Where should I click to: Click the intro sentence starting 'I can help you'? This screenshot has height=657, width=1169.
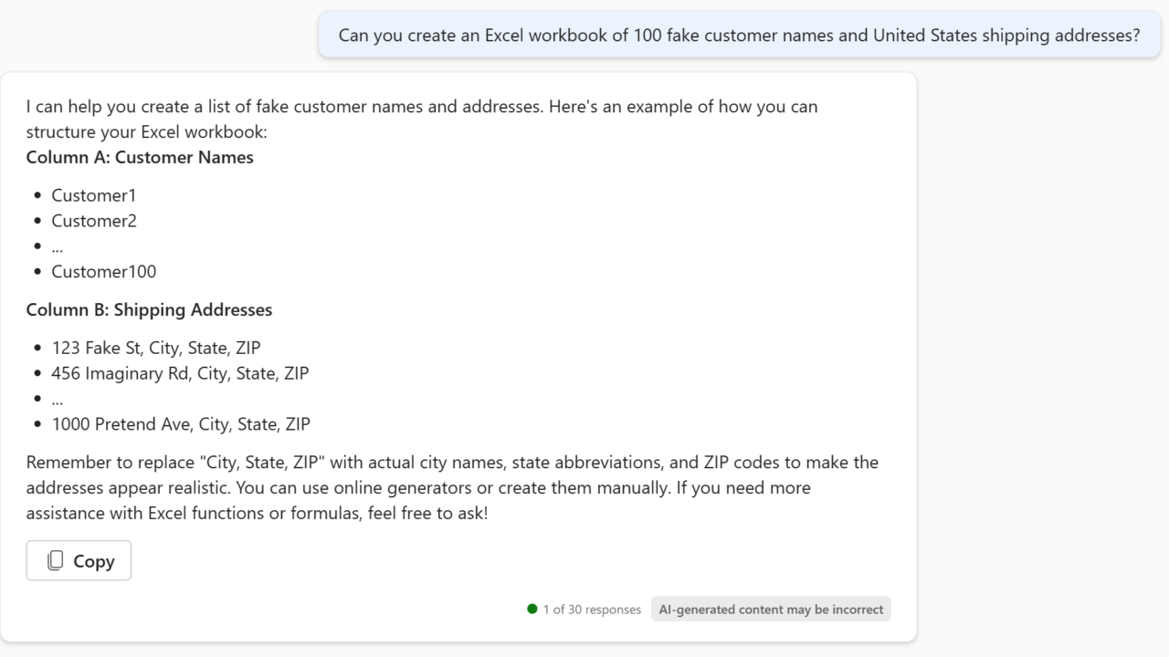[x=421, y=107]
